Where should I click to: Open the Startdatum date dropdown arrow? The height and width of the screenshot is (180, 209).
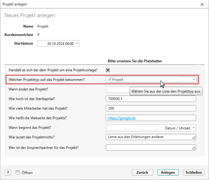coord(77,43)
